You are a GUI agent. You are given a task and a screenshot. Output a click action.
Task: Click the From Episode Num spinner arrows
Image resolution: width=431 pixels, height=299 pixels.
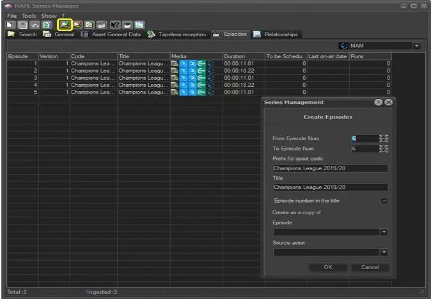(x=383, y=138)
